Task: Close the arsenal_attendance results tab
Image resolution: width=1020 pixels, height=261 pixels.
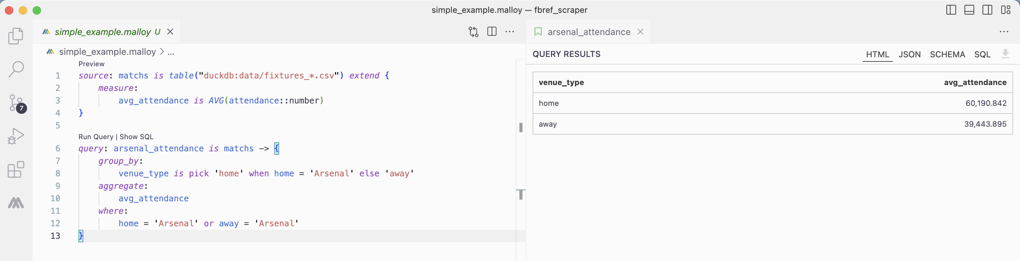Action: (640, 32)
